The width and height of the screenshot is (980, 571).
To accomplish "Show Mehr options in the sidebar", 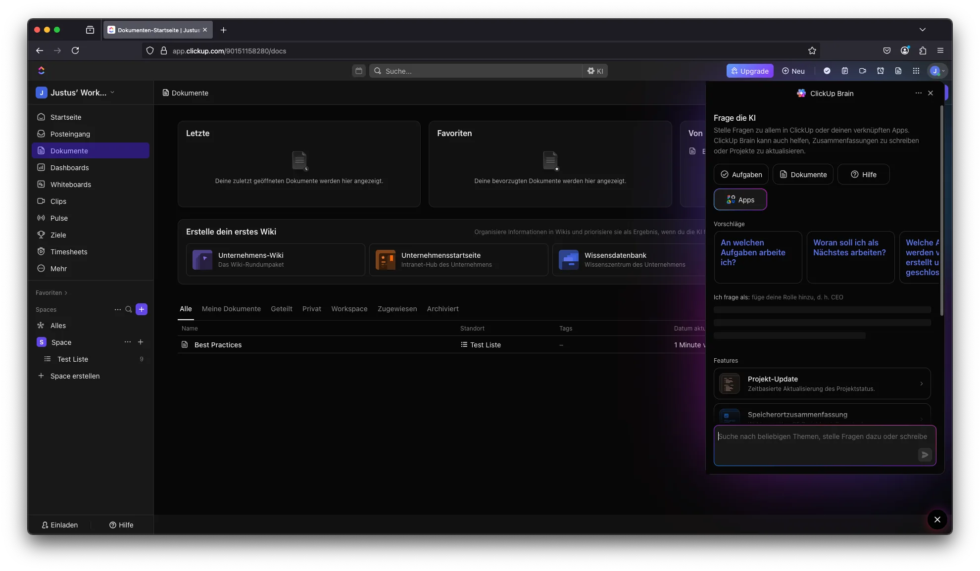I will [x=91, y=269].
